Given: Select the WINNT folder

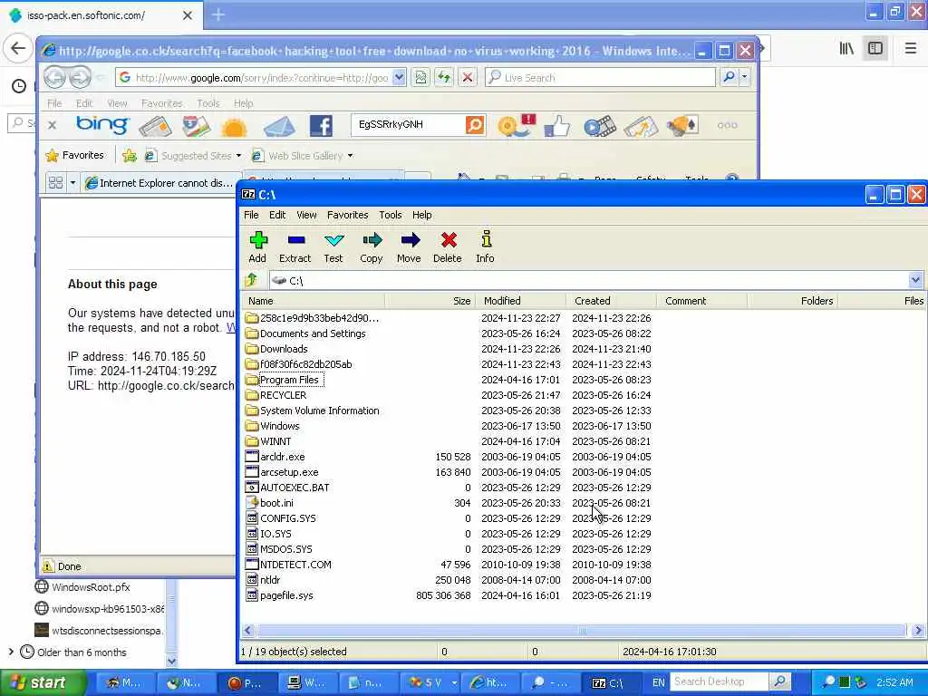Looking at the screenshot, I should coord(275,441).
